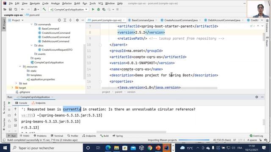The image size is (271, 152).
Task: Click the console horizontal scrollbar
Action: [x=131, y=132]
